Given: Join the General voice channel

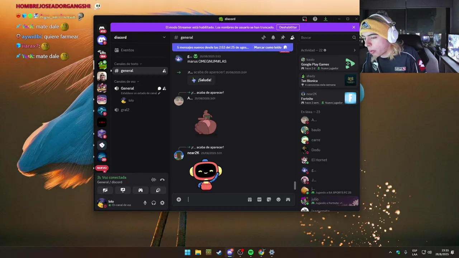Looking at the screenshot, I should pyautogui.click(x=127, y=88).
